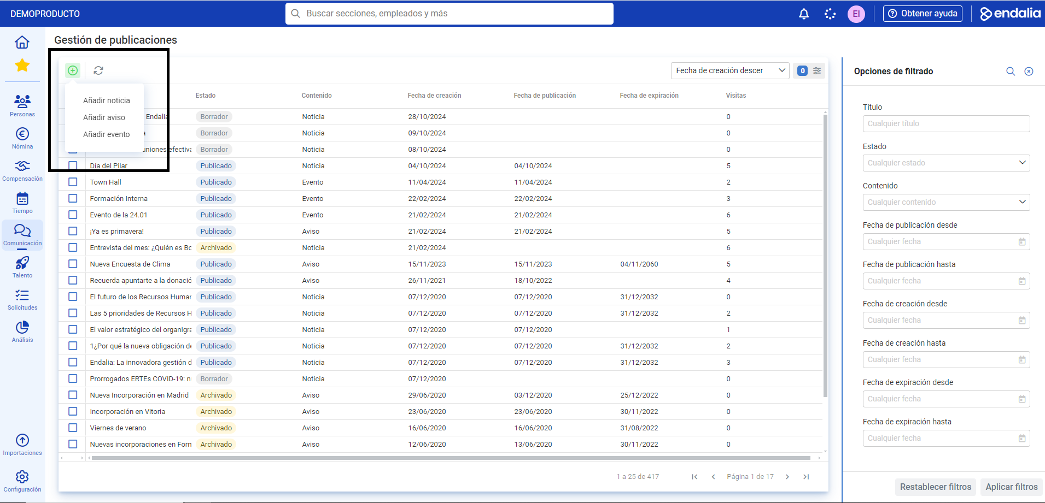Close the Opciones de filtrado panel
The width and height of the screenshot is (1045, 503).
coord(1029,72)
